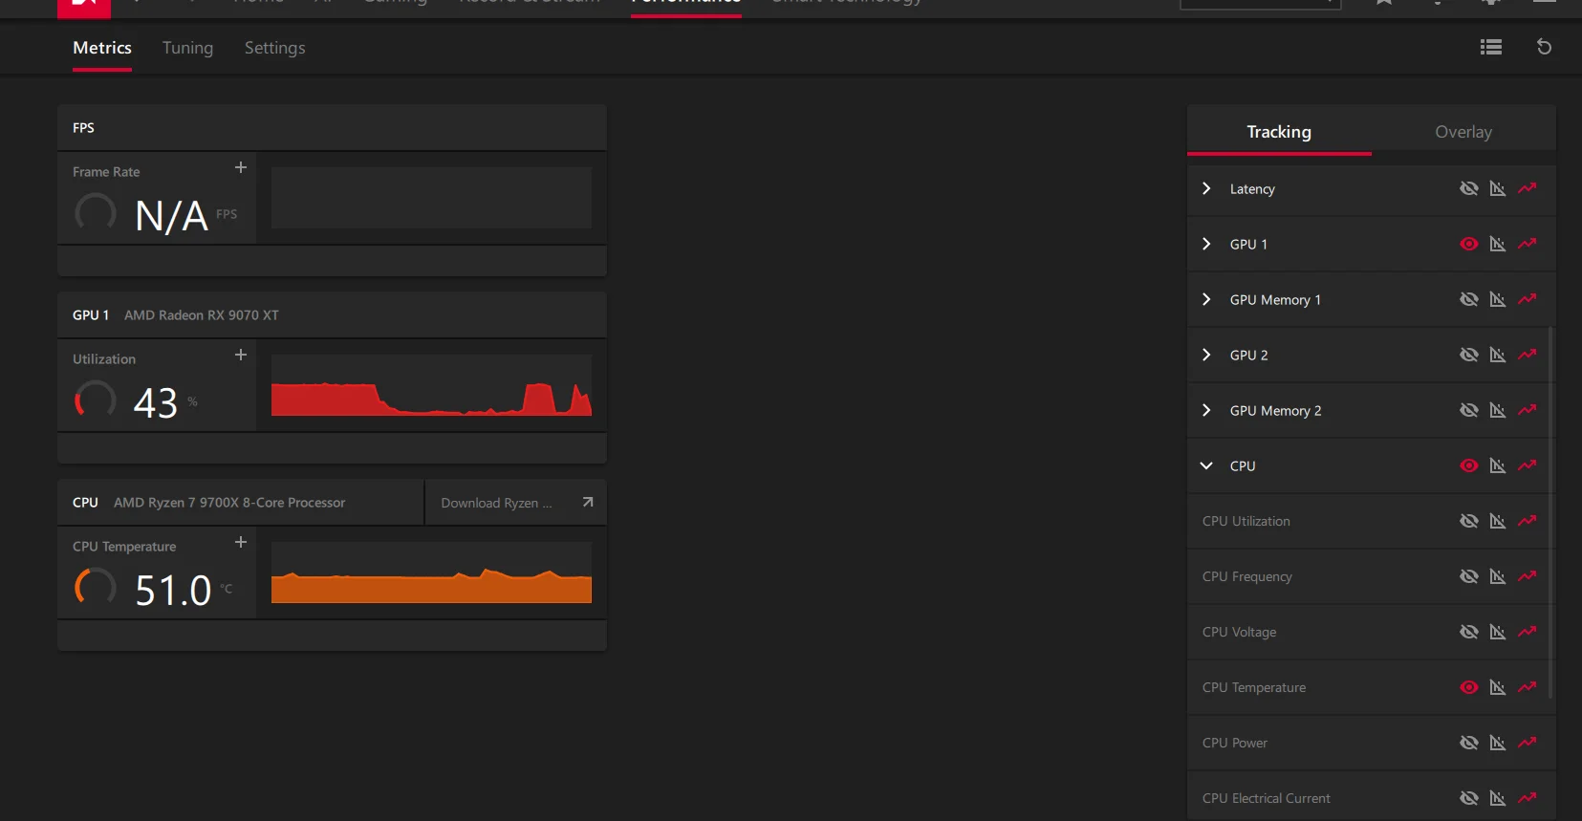Viewport: 1582px width, 821px height.
Task: Click the trend line icon in the GPU 1 row
Action: click(x=1528, y=244)
